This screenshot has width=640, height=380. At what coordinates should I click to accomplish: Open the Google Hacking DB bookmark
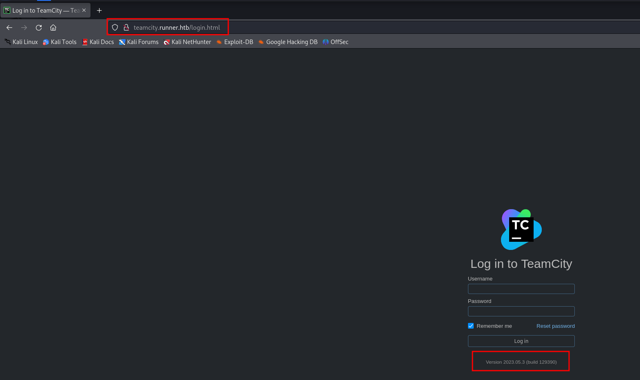click(288, 42)
